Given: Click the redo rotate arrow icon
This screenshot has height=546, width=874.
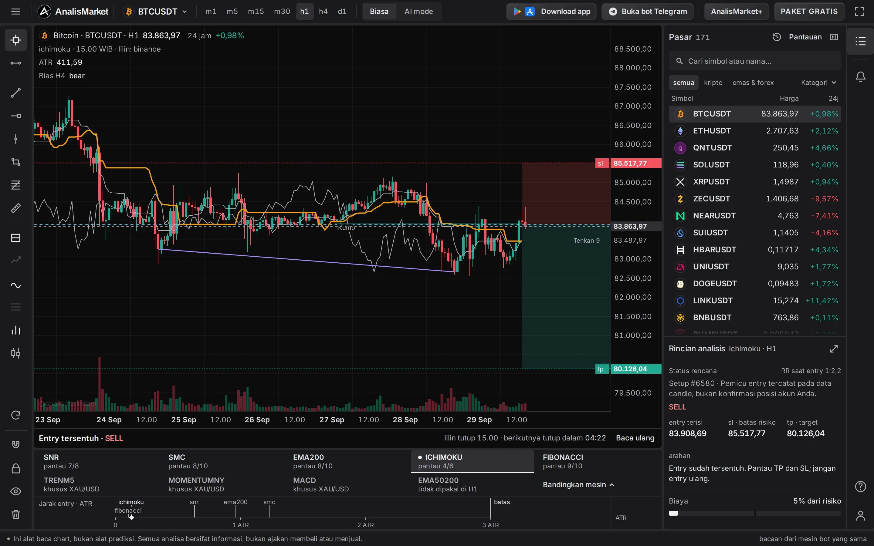Looking at the screenshot, I should (x=15, y=415).
